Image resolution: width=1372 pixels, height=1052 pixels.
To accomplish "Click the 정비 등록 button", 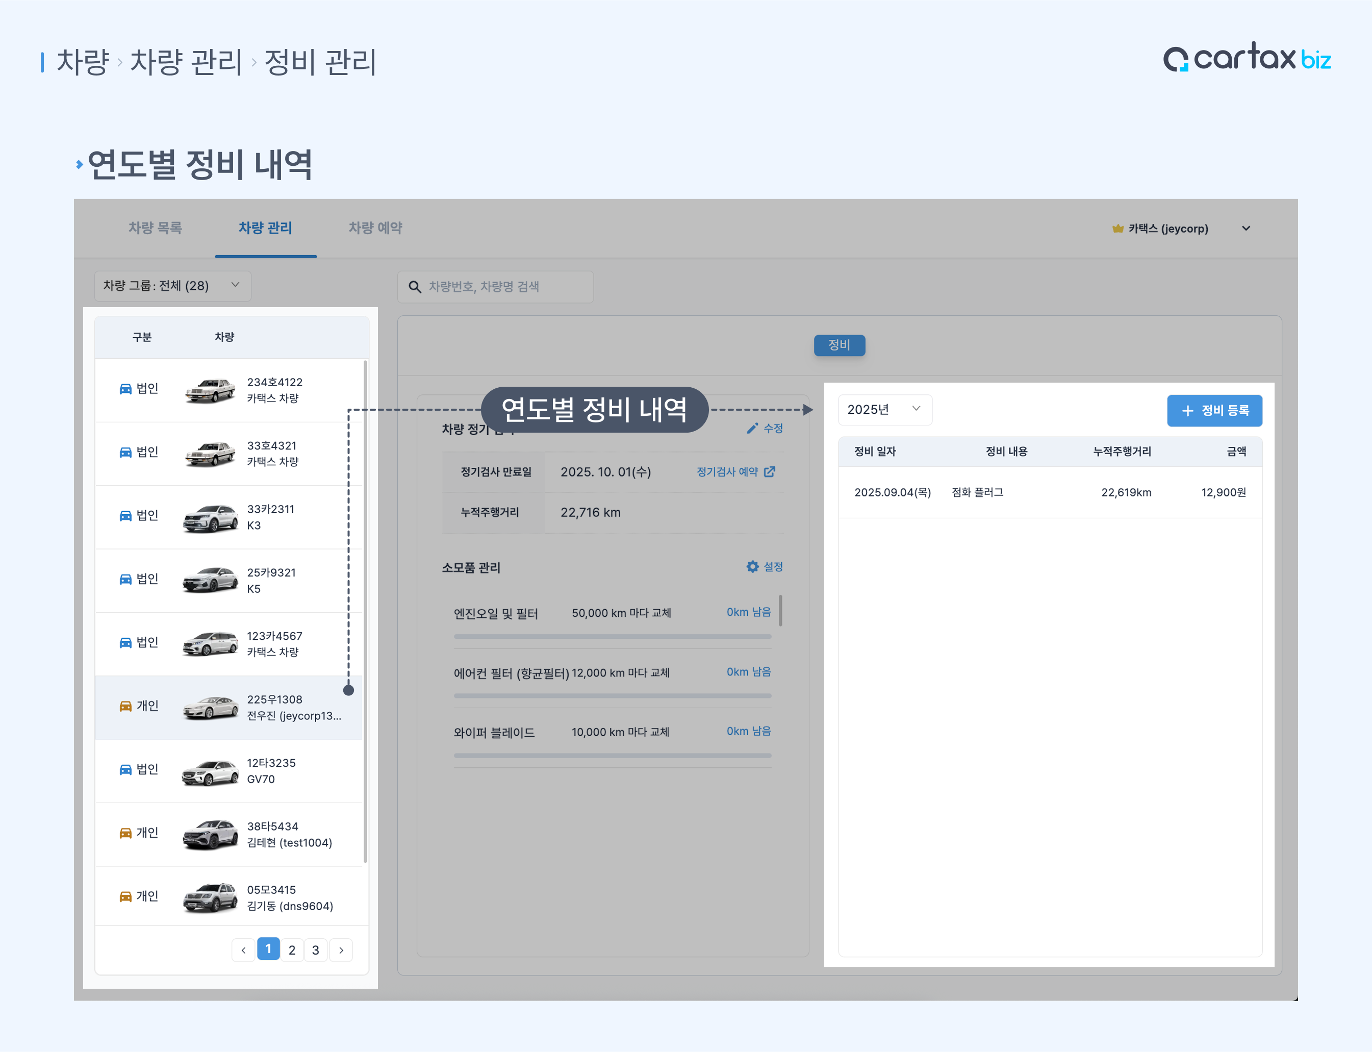I will coord(1214,411).
